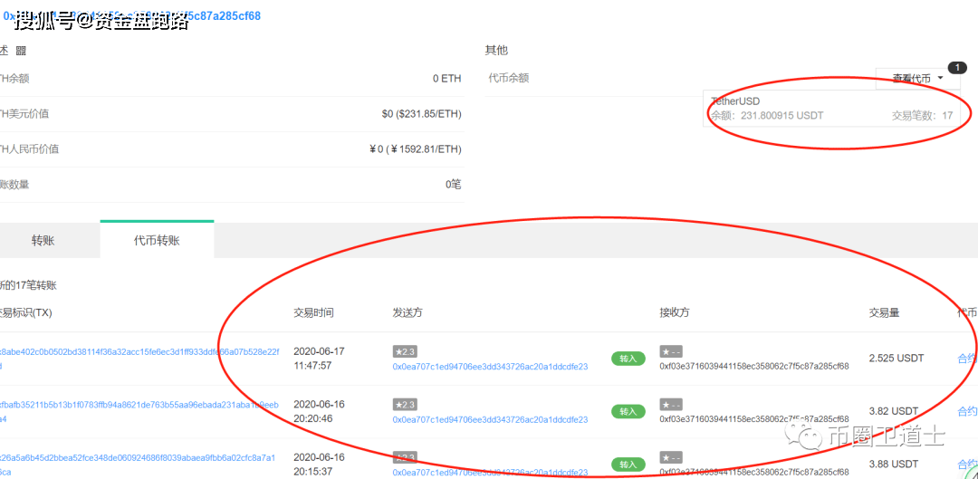Open sender address link in first row
Viewport: 978px width, 479px height.
(490, 367)
